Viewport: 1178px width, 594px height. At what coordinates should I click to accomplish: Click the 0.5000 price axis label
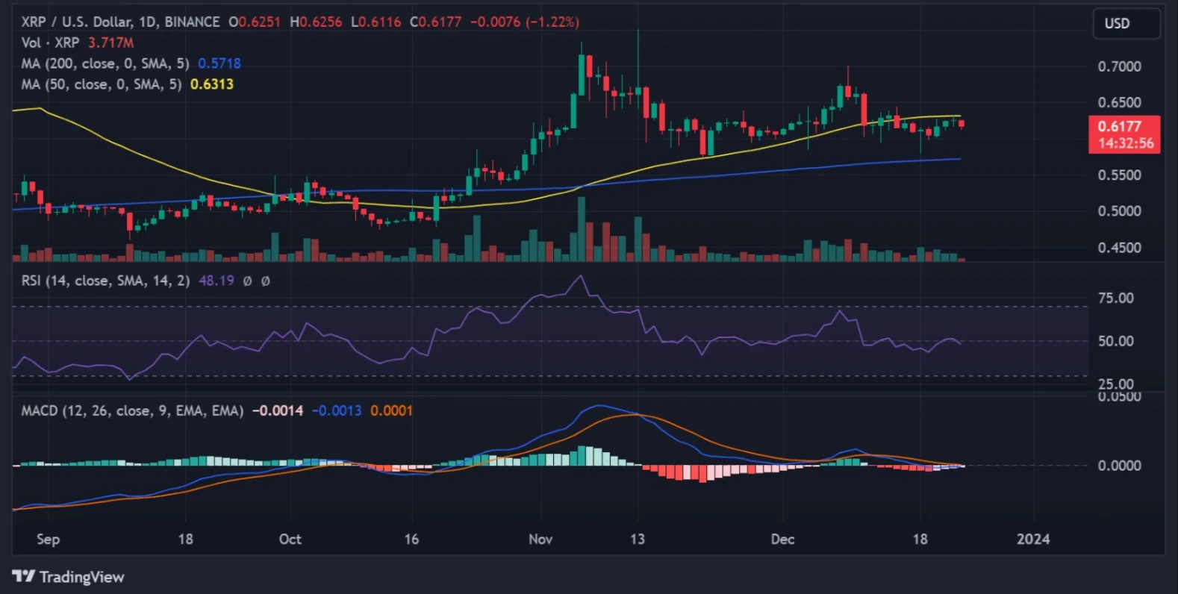(x=1119, y=211)
